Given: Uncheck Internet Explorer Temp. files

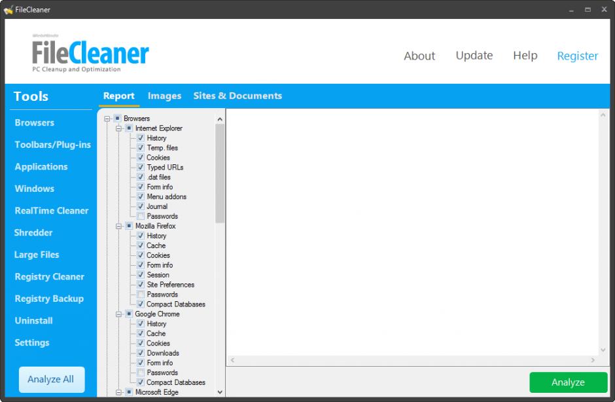Looking at the screenshot, I should (x=141, y=147).
